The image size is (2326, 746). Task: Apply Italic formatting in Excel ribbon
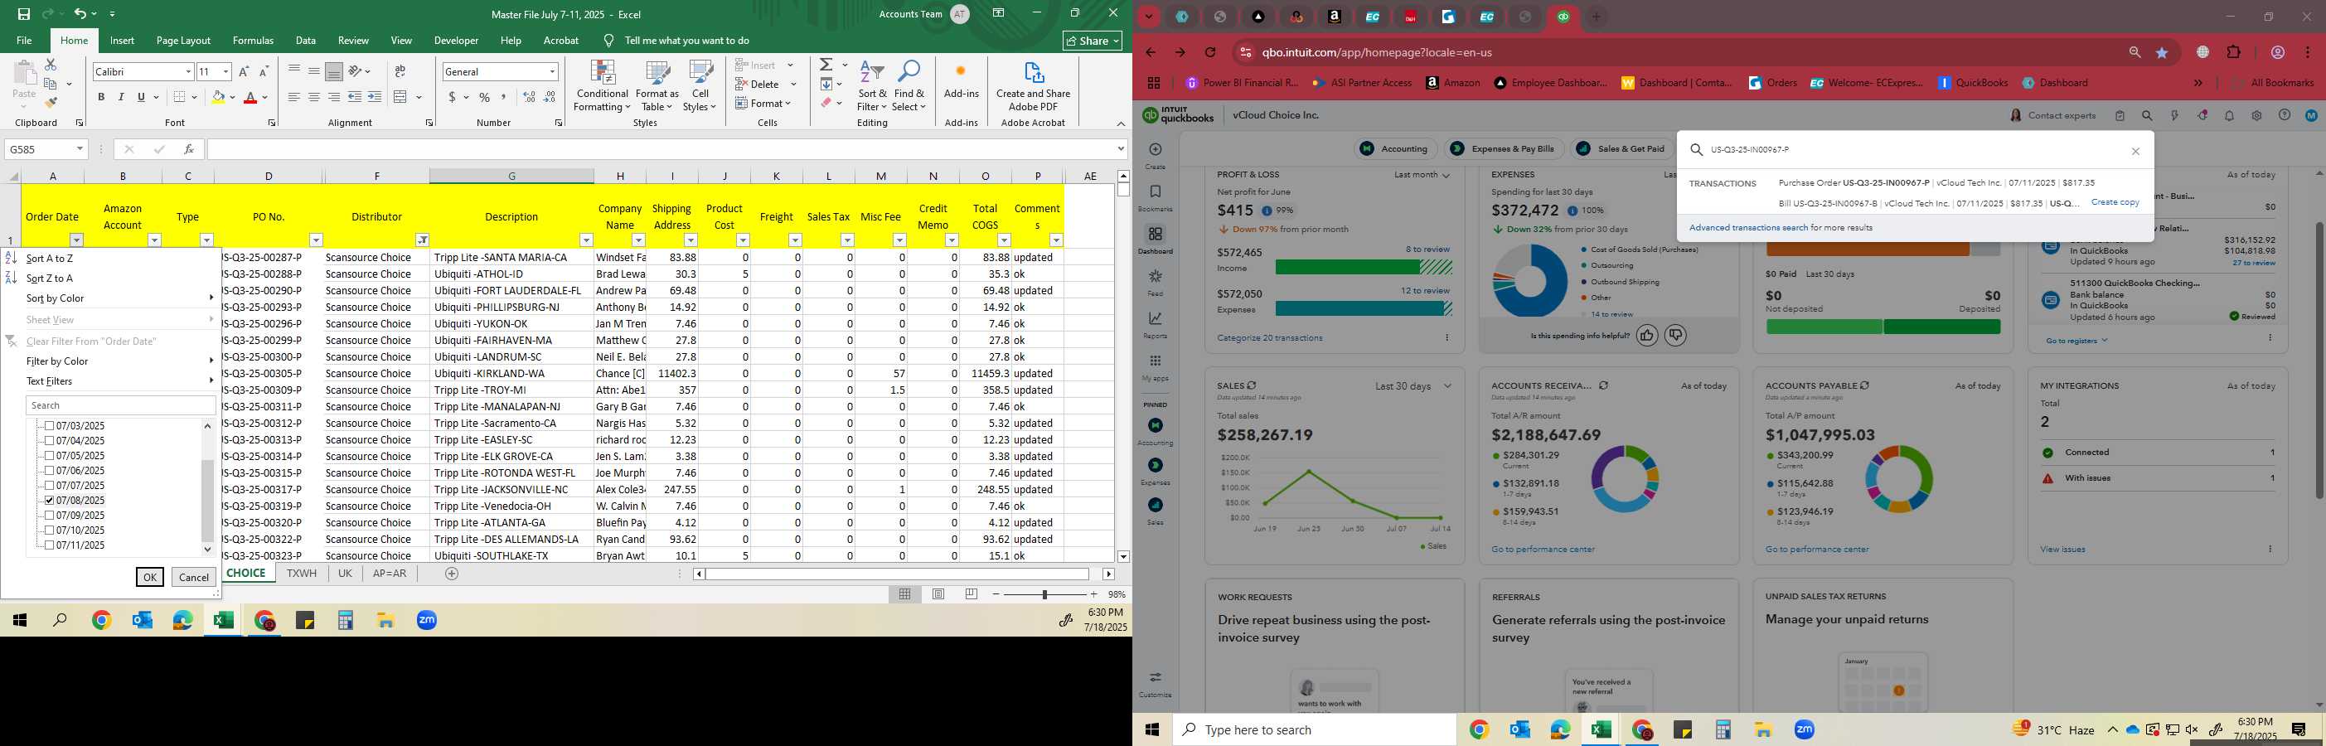tap(121, 97)
